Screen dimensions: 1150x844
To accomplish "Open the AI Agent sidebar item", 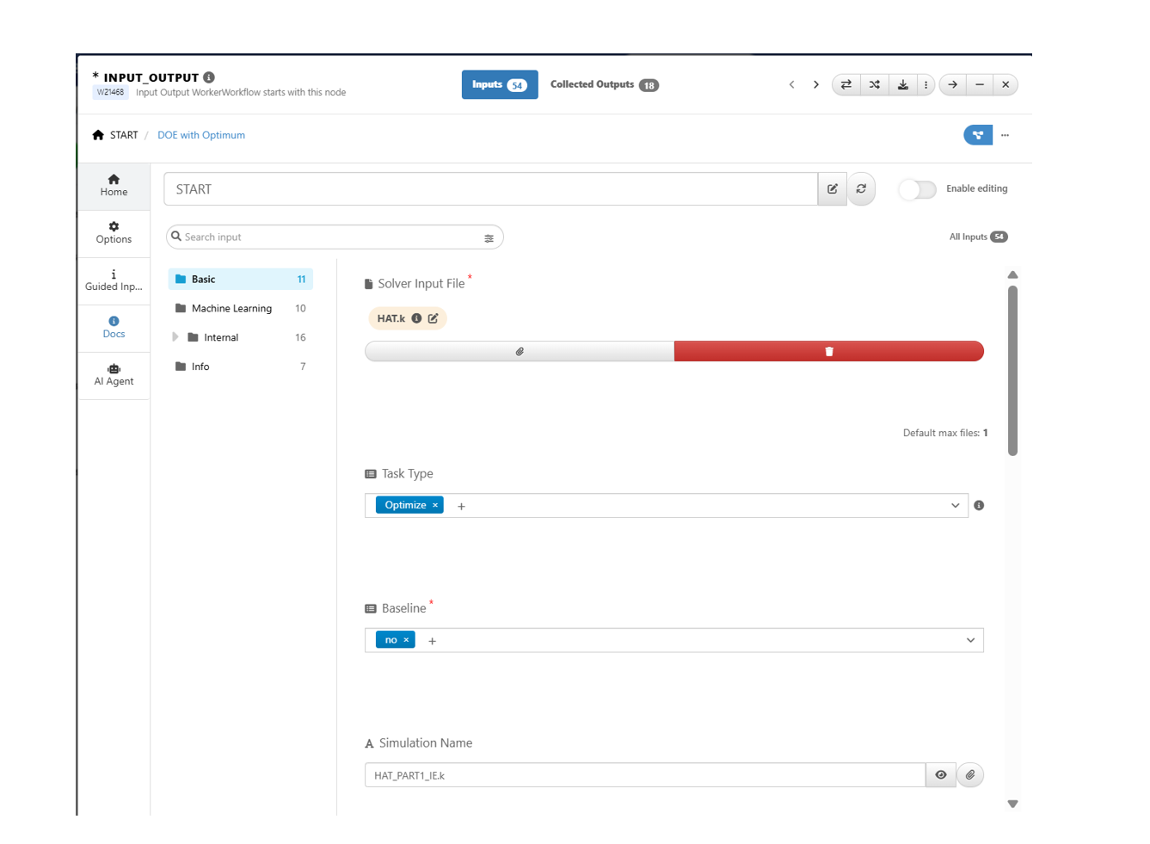I will click(x=114, y=375).
